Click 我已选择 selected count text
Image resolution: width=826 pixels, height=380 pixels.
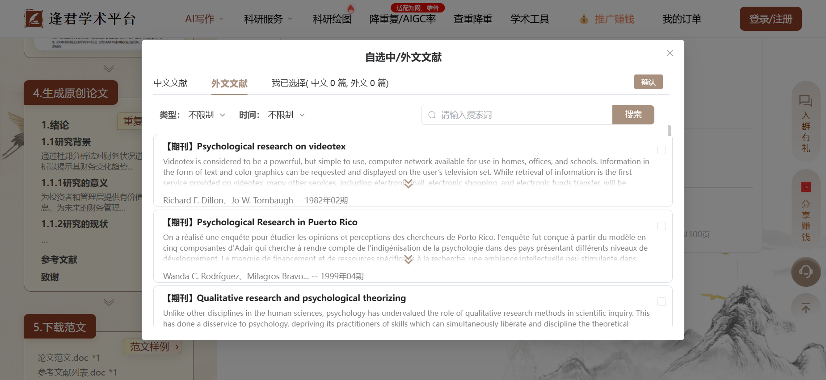tap(330, 83)
